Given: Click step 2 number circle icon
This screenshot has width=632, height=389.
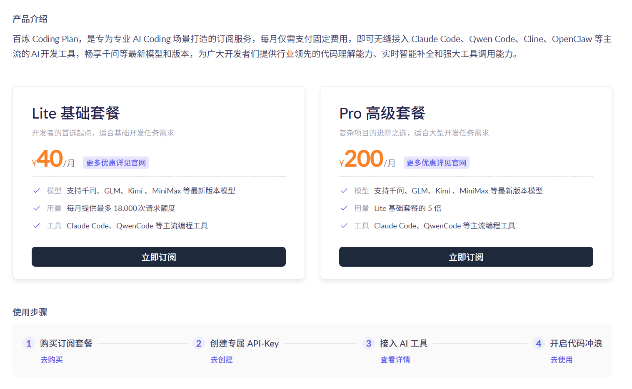Looking at the screenshot, I should pyautogui.click(x=199, y=343).
